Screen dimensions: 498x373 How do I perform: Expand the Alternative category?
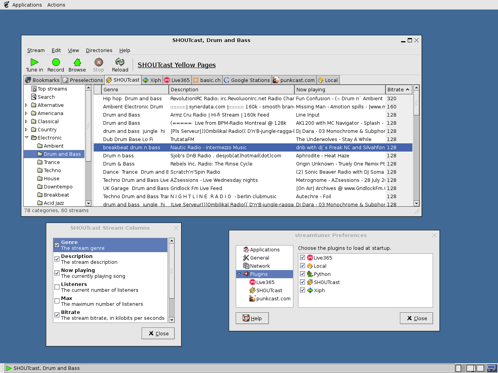pyautogui.click(x=26, y=105)
